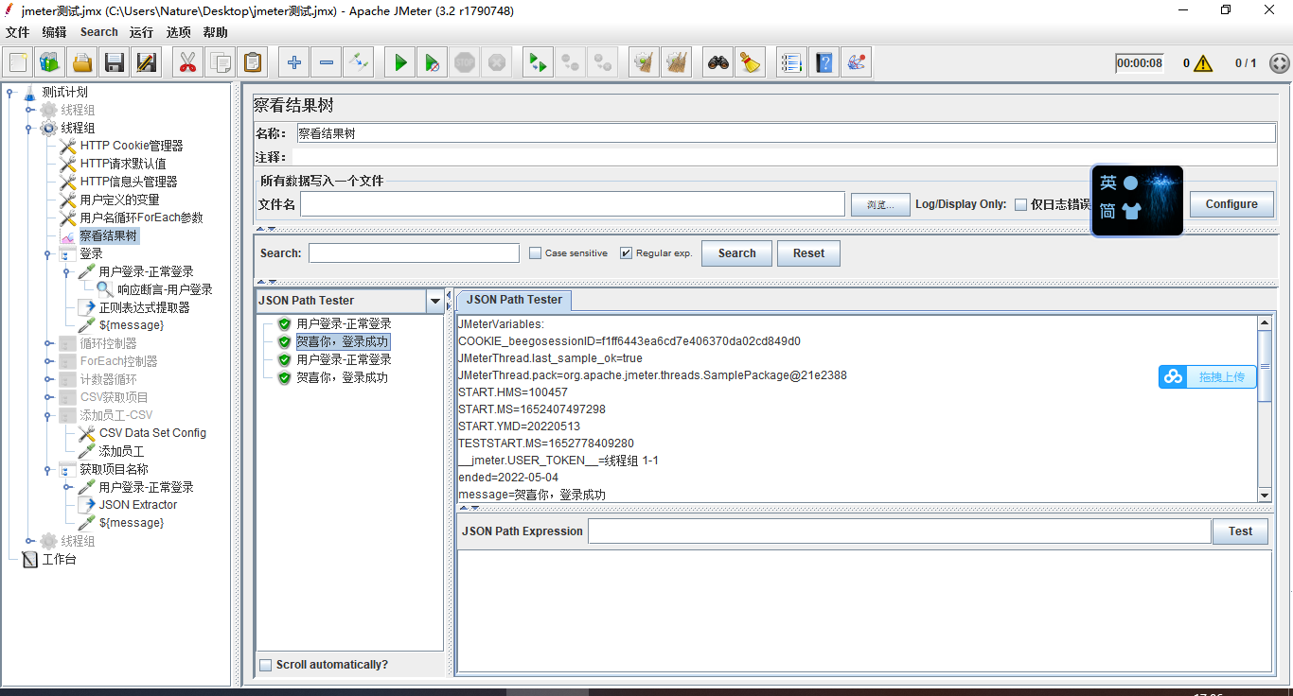Open the 文件 menu
Screen dimensions: 1293x696
click(x=17, y=32)
